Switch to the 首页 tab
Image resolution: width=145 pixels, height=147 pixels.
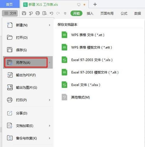10,4
